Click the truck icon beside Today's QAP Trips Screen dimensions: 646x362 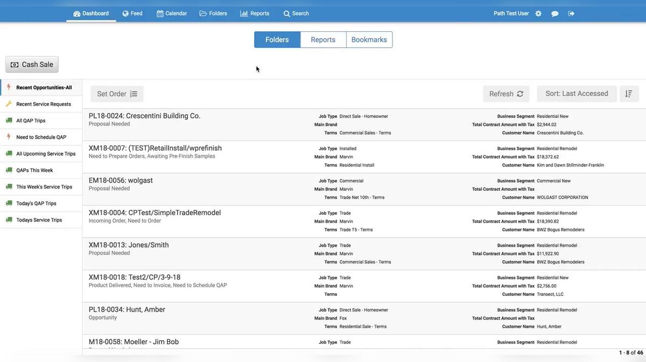coord(9,204)
